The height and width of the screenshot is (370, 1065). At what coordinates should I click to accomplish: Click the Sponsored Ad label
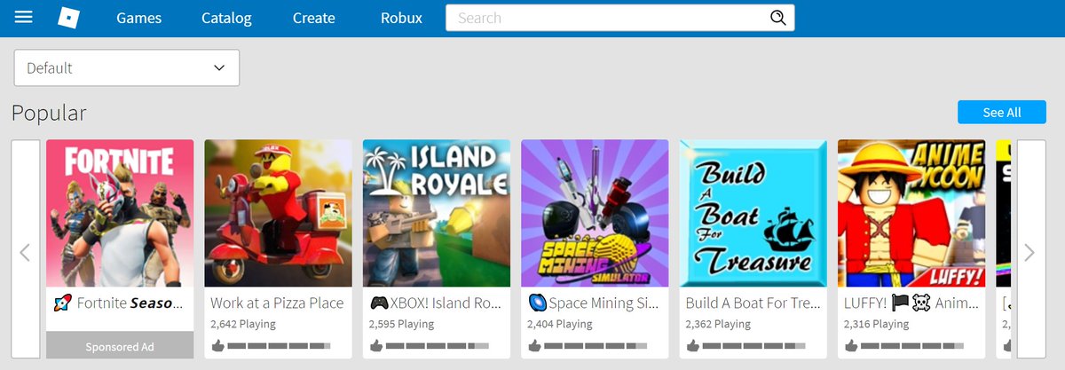120,346
